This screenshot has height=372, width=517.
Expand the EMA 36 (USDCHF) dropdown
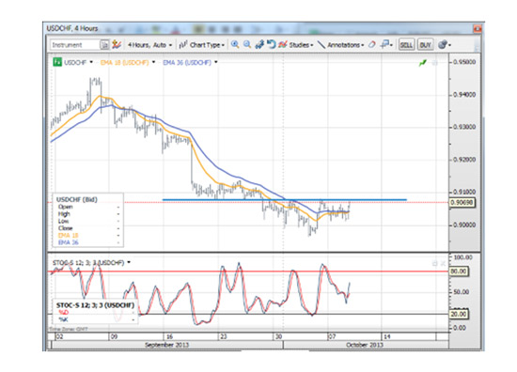coord(216,62)
